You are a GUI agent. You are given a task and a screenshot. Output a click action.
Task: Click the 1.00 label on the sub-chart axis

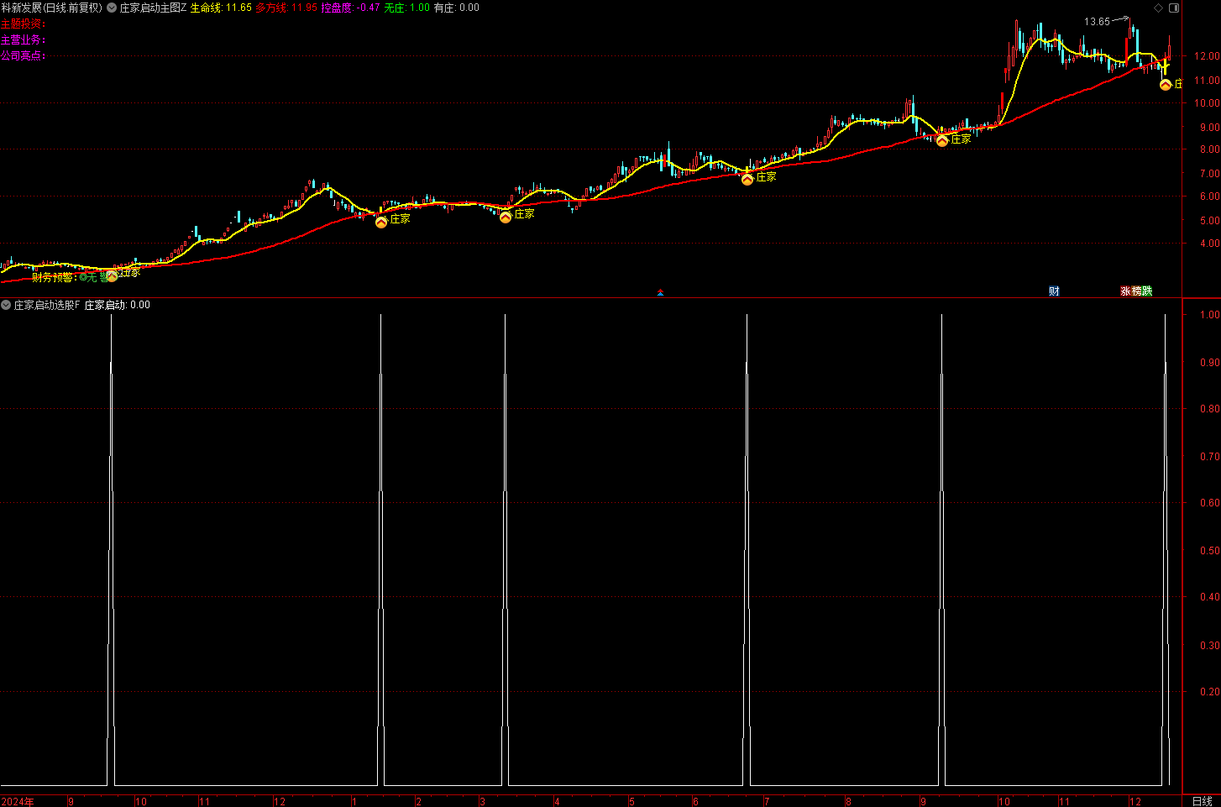(x=1209, y=315)
